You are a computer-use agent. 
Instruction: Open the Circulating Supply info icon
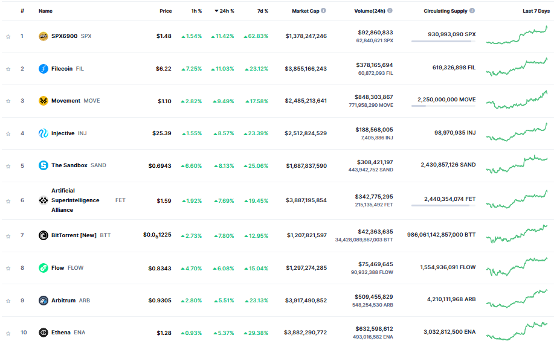(x=472, y=11)
